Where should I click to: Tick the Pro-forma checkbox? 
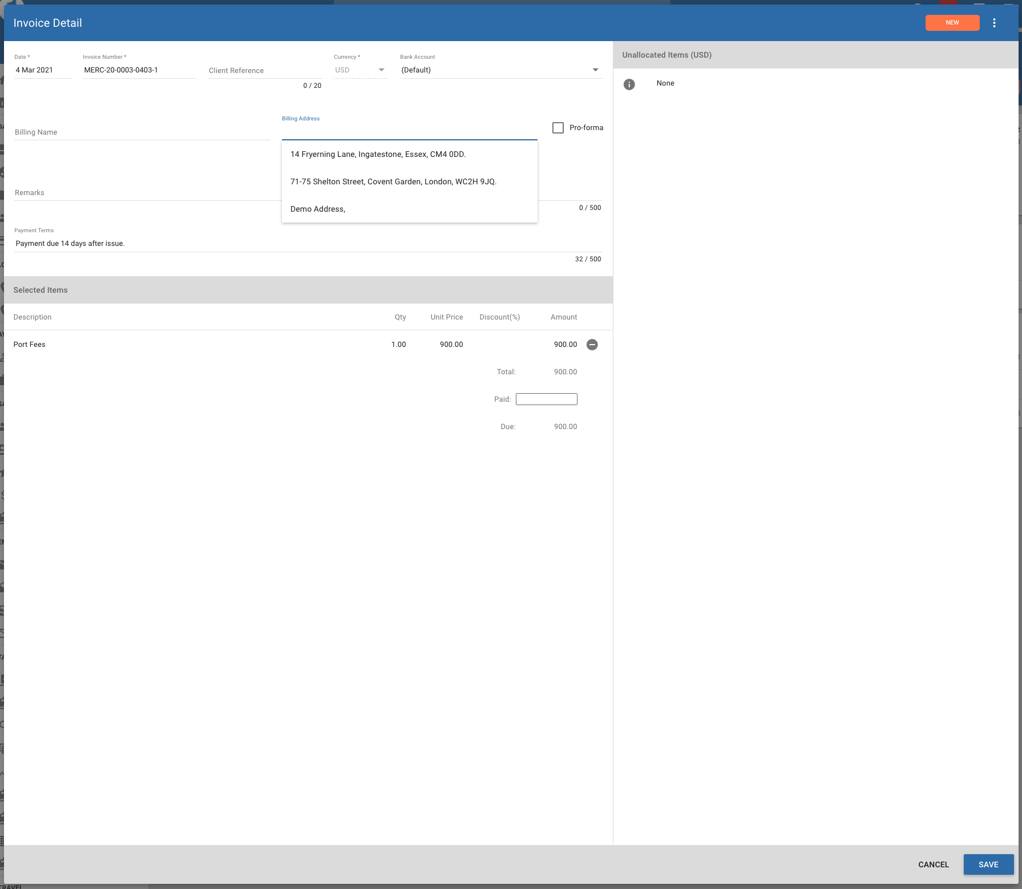pos(558,128)
